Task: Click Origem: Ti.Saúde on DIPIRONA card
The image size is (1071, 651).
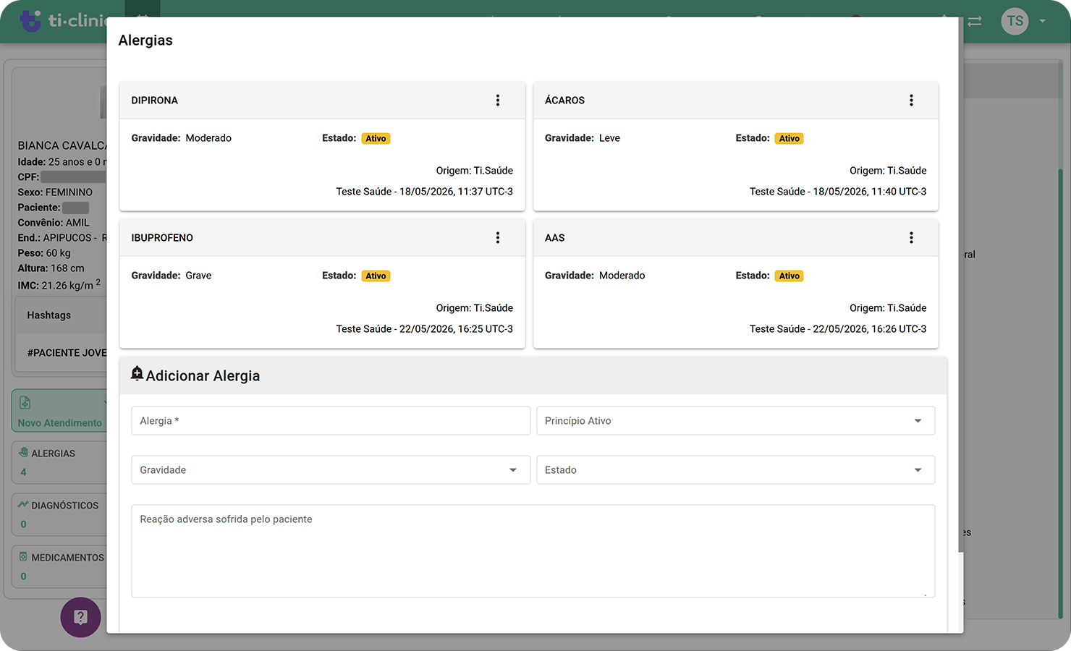Action: 474,171
